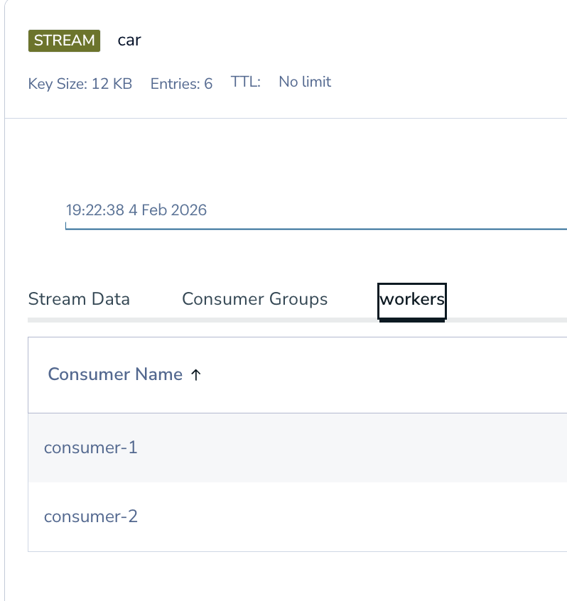The image size is (567, 601).
Task: Click the TTL label
Action: click(x=246, y=82)
